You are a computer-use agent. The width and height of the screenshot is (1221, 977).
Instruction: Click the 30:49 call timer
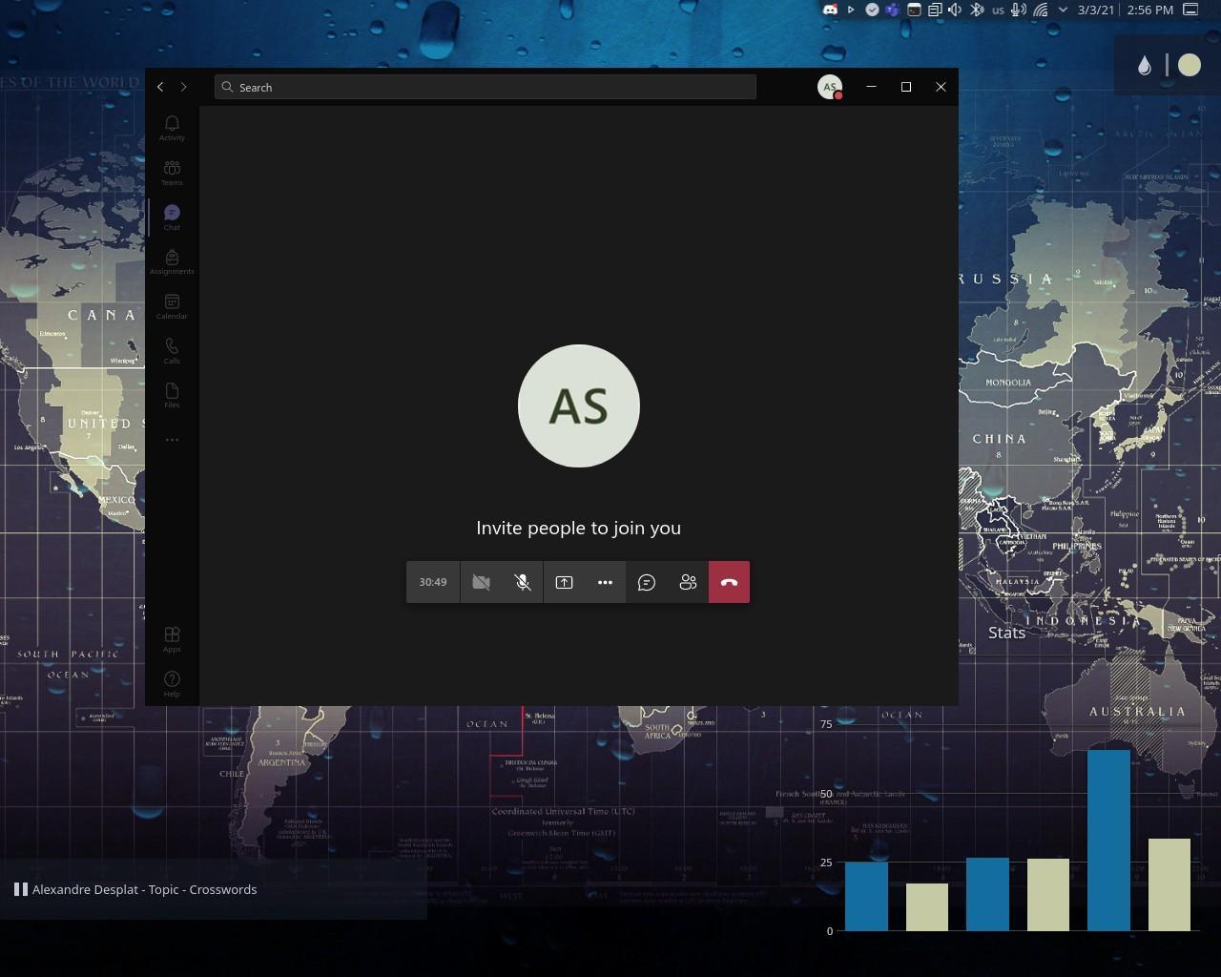[433, 582]
